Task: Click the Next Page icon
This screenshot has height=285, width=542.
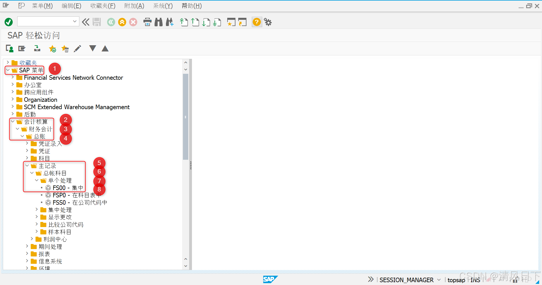Action: (x=206, y=22)
